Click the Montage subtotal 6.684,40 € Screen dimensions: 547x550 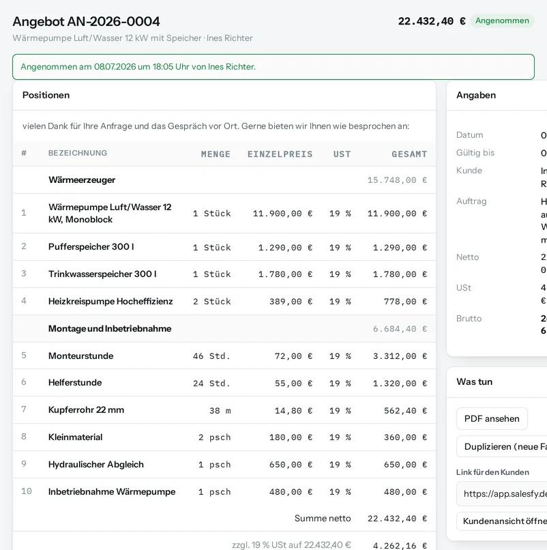(400, 329)
